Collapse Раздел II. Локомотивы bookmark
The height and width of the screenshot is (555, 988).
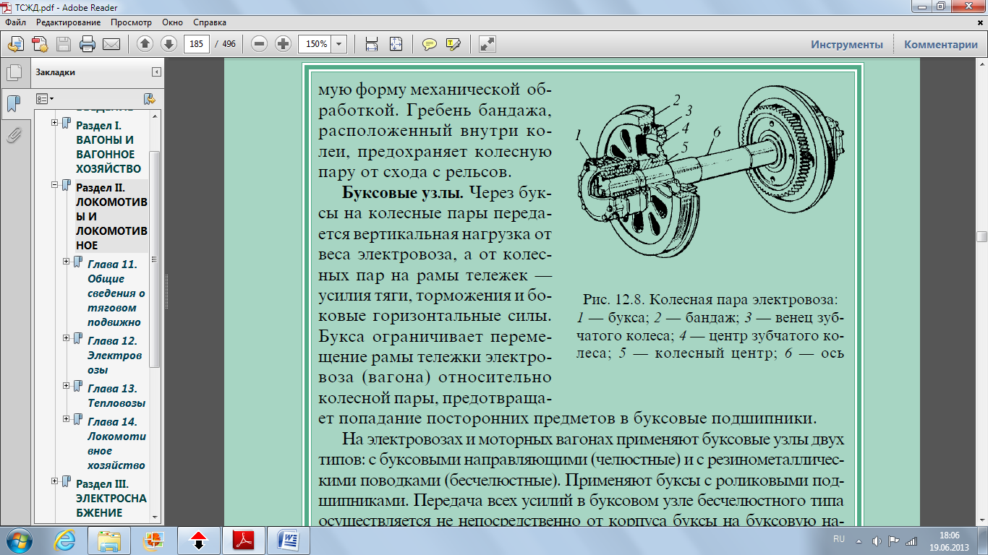[x=54, y=185]
